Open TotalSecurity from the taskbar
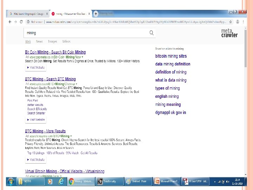This screenshot has height=190, width=253. (x=110, y=182)
